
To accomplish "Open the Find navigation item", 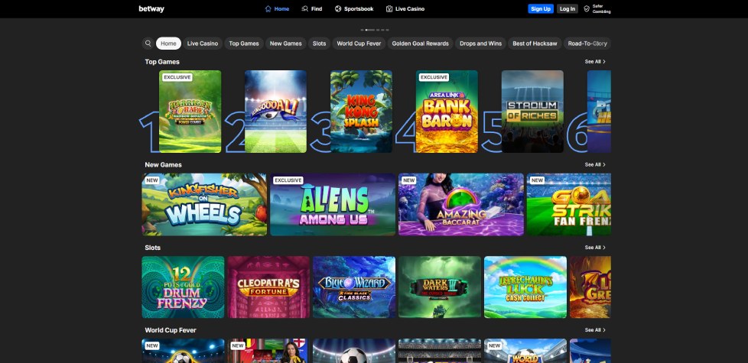I will click(x=312, y=8).
